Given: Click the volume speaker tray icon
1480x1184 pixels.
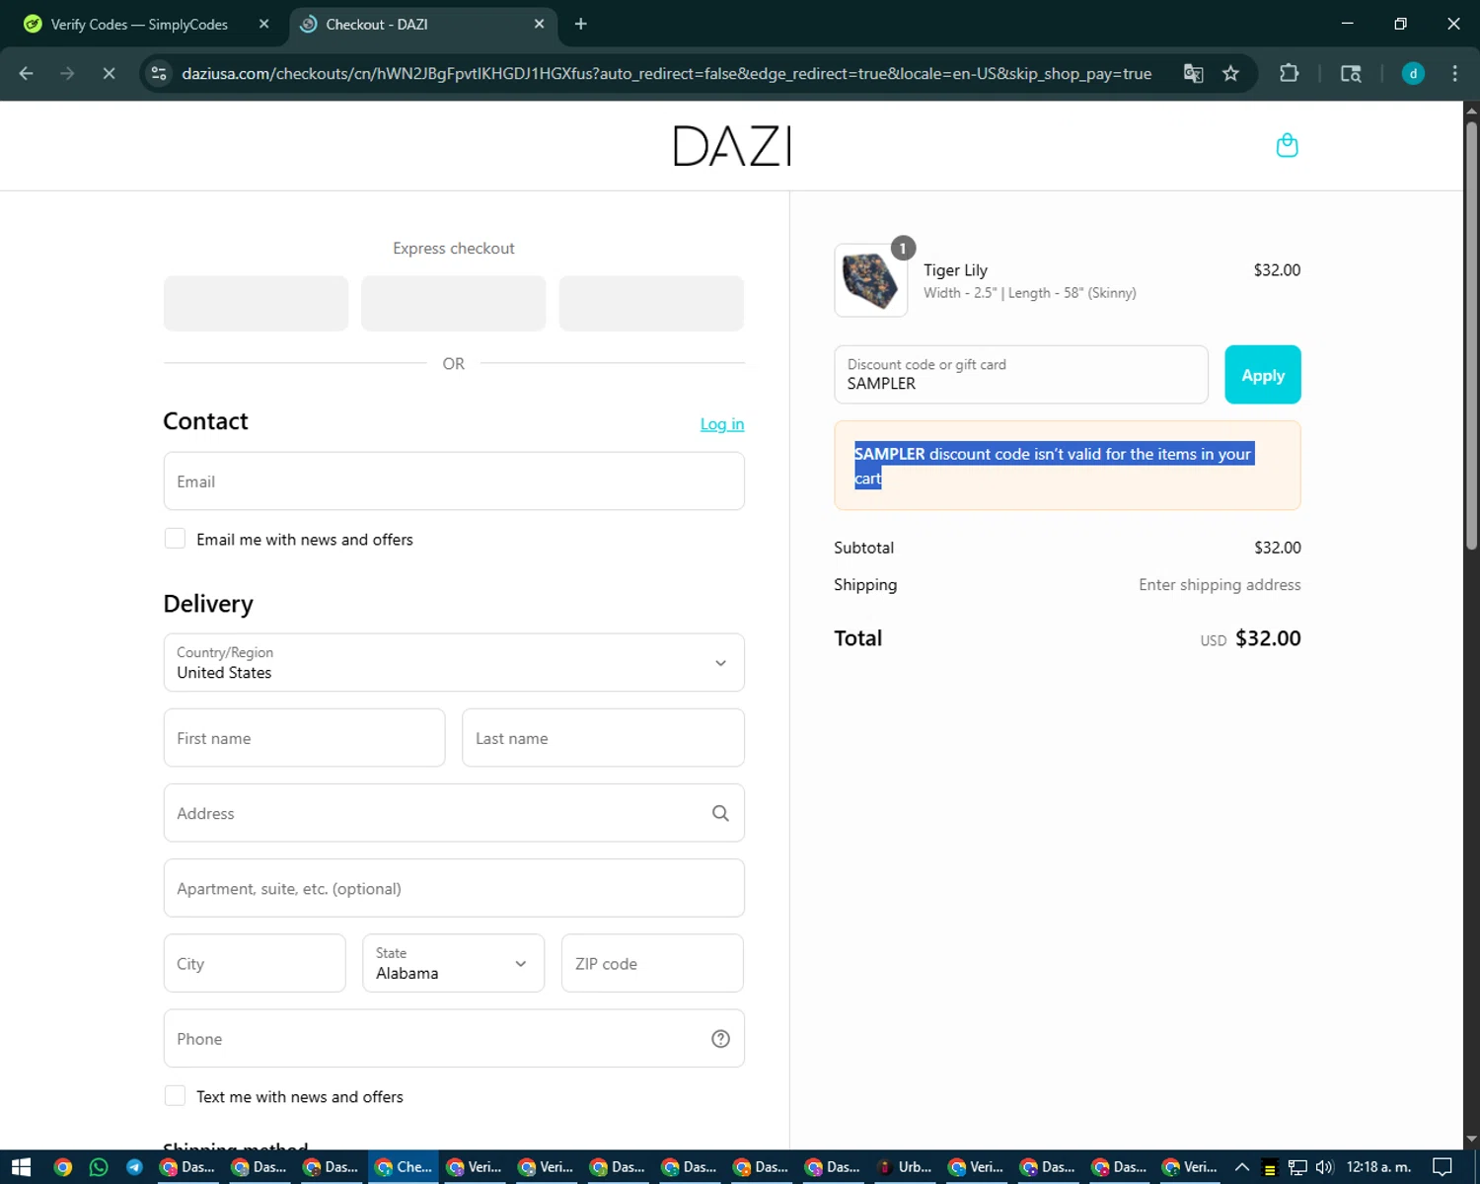Looking at the screenshot, I should pyautogui.click(x=1324, y=1167).
